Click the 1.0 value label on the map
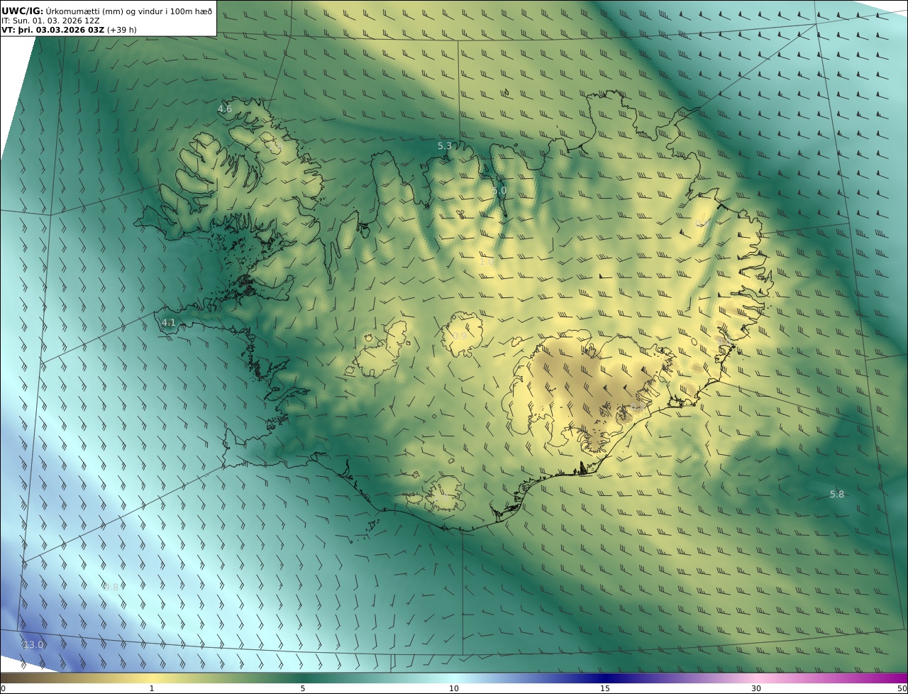The height and width of the screenshot is (694, 908). [x=487, y=261]
